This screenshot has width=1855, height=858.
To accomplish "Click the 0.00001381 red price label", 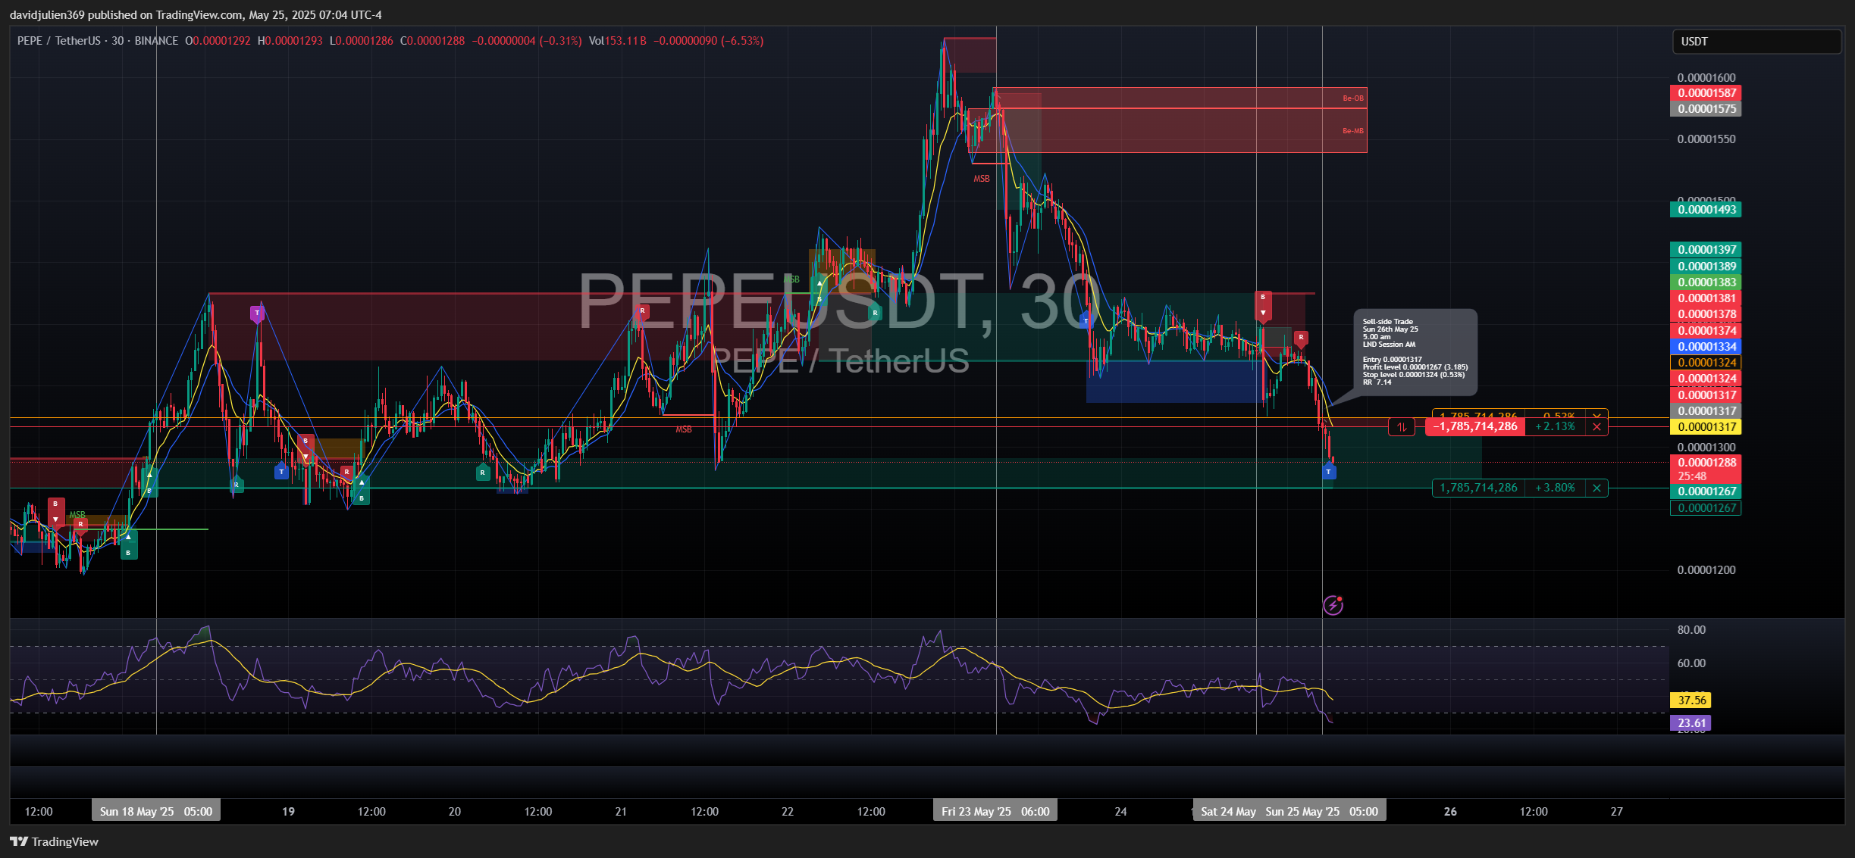I will 1706,298.
